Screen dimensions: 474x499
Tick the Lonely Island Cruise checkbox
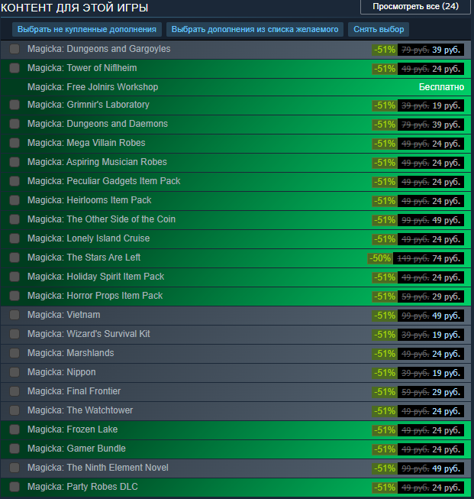(15, 238)
